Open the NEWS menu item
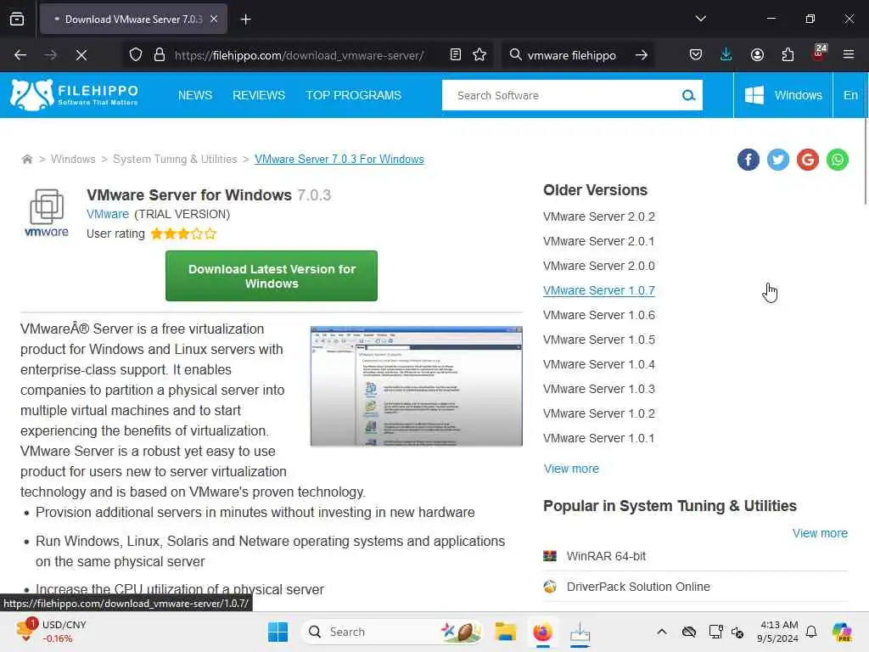 195,95
